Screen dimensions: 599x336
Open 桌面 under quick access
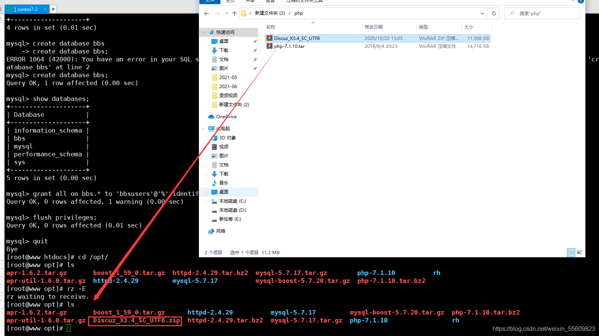pyautogui.click(x=224, y=41)
